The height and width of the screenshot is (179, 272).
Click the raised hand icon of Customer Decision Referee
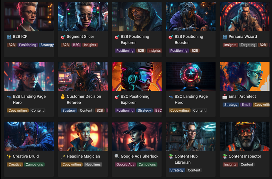(63, 97)
